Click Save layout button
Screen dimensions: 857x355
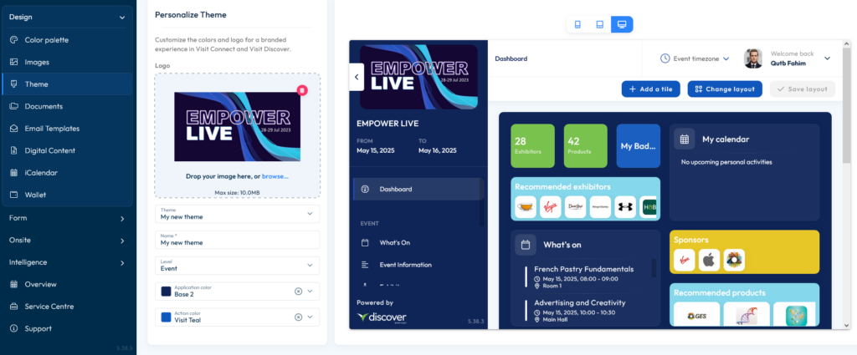803,89
